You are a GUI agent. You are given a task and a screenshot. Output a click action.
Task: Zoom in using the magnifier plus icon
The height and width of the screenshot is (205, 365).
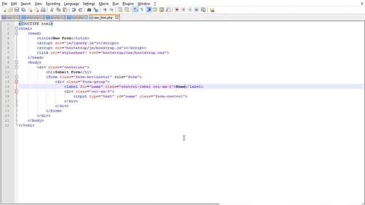pyautogui.click(x=105, y=10)
